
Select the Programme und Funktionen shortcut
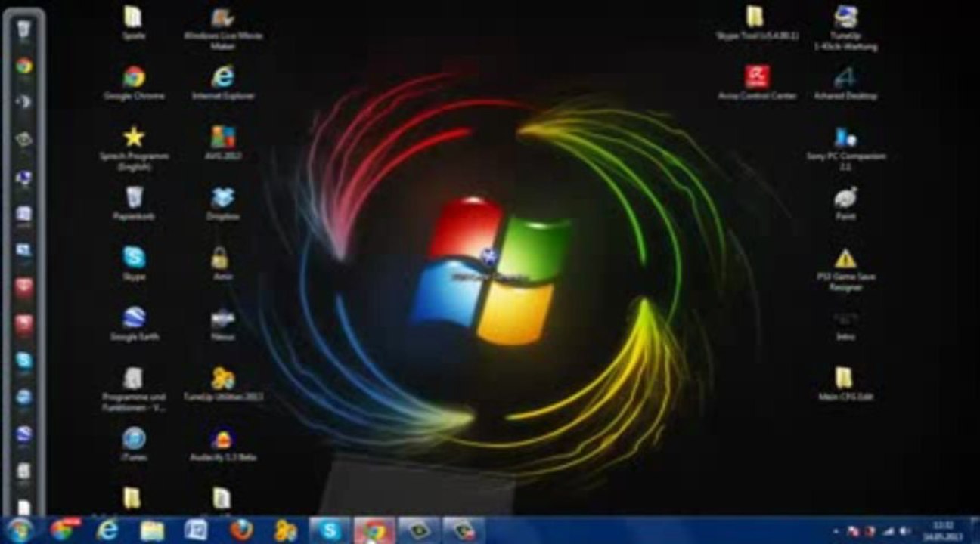[134, 389]
